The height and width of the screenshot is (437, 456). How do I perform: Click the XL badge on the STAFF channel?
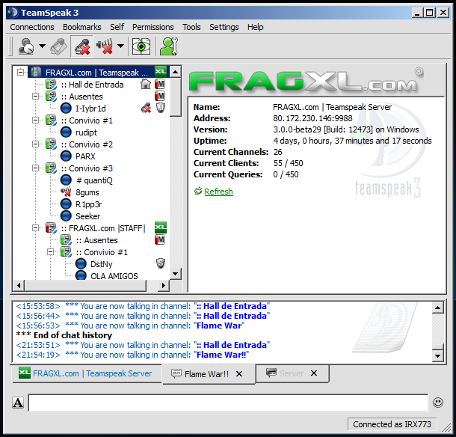tap(161, 227)
